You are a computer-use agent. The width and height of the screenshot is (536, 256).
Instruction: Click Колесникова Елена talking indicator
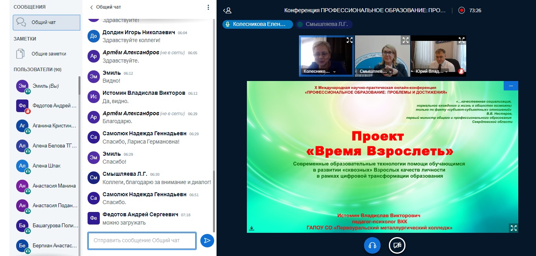(258, 24)
